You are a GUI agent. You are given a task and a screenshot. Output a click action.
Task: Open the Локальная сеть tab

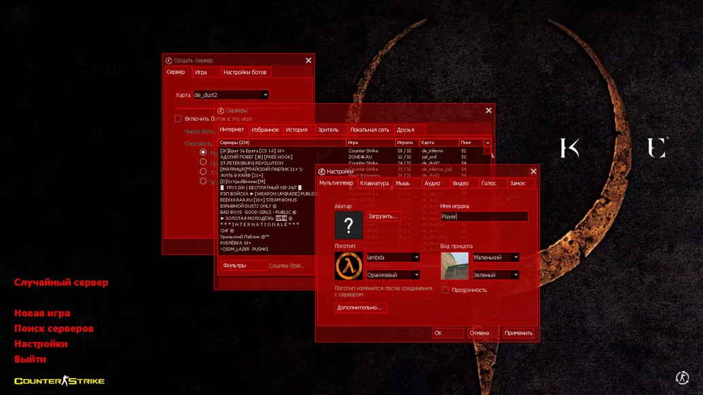370,130
